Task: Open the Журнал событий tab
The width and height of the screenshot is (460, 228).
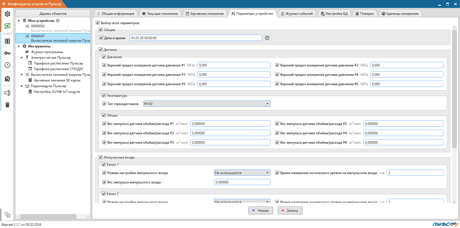Action: (x=297, y=14)
